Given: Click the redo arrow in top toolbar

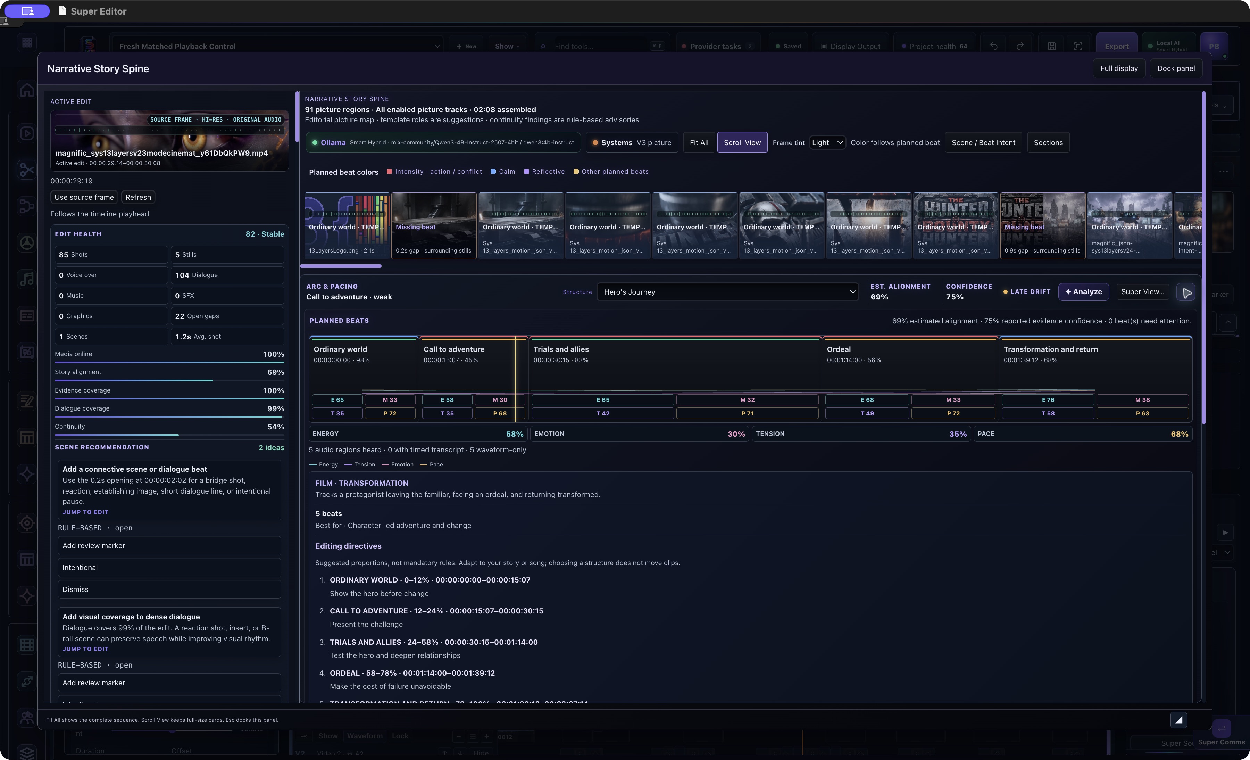Looking at the screenshot, I should pos(1020,46).
